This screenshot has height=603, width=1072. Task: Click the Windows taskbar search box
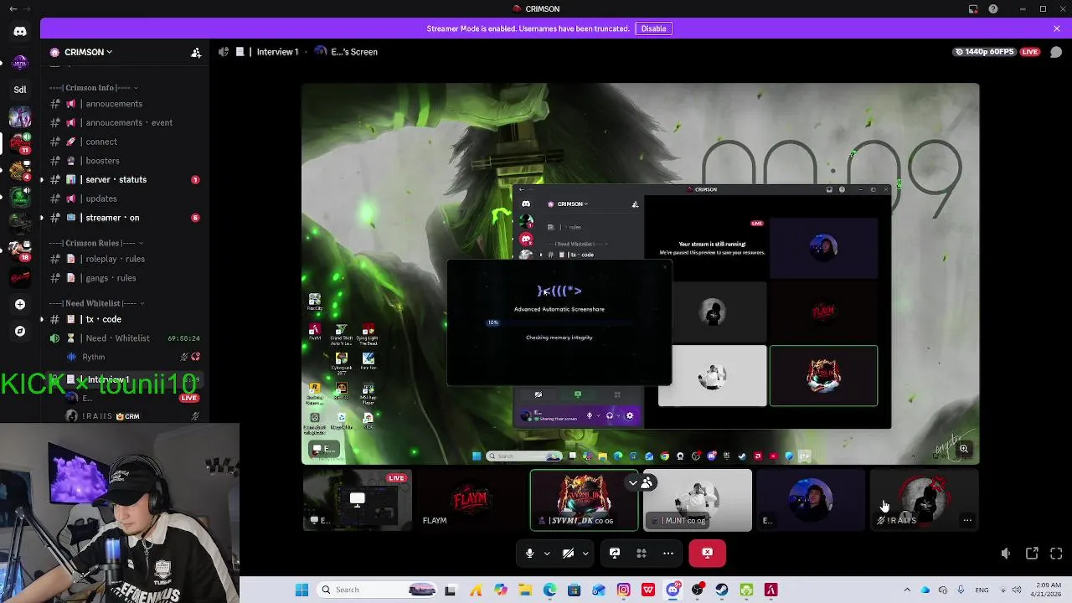click(377, 590)
